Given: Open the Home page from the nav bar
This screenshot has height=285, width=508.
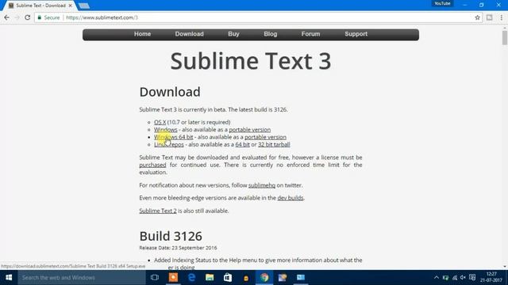Looking at the screenshot, I should 143,34.
